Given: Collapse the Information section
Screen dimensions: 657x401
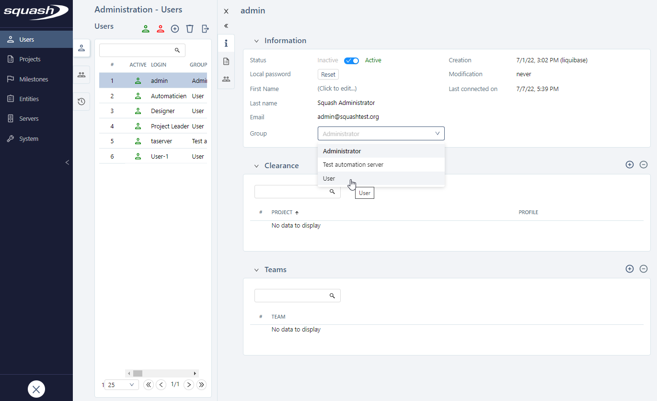Looking at the screenshot, I should pos(256,41).
